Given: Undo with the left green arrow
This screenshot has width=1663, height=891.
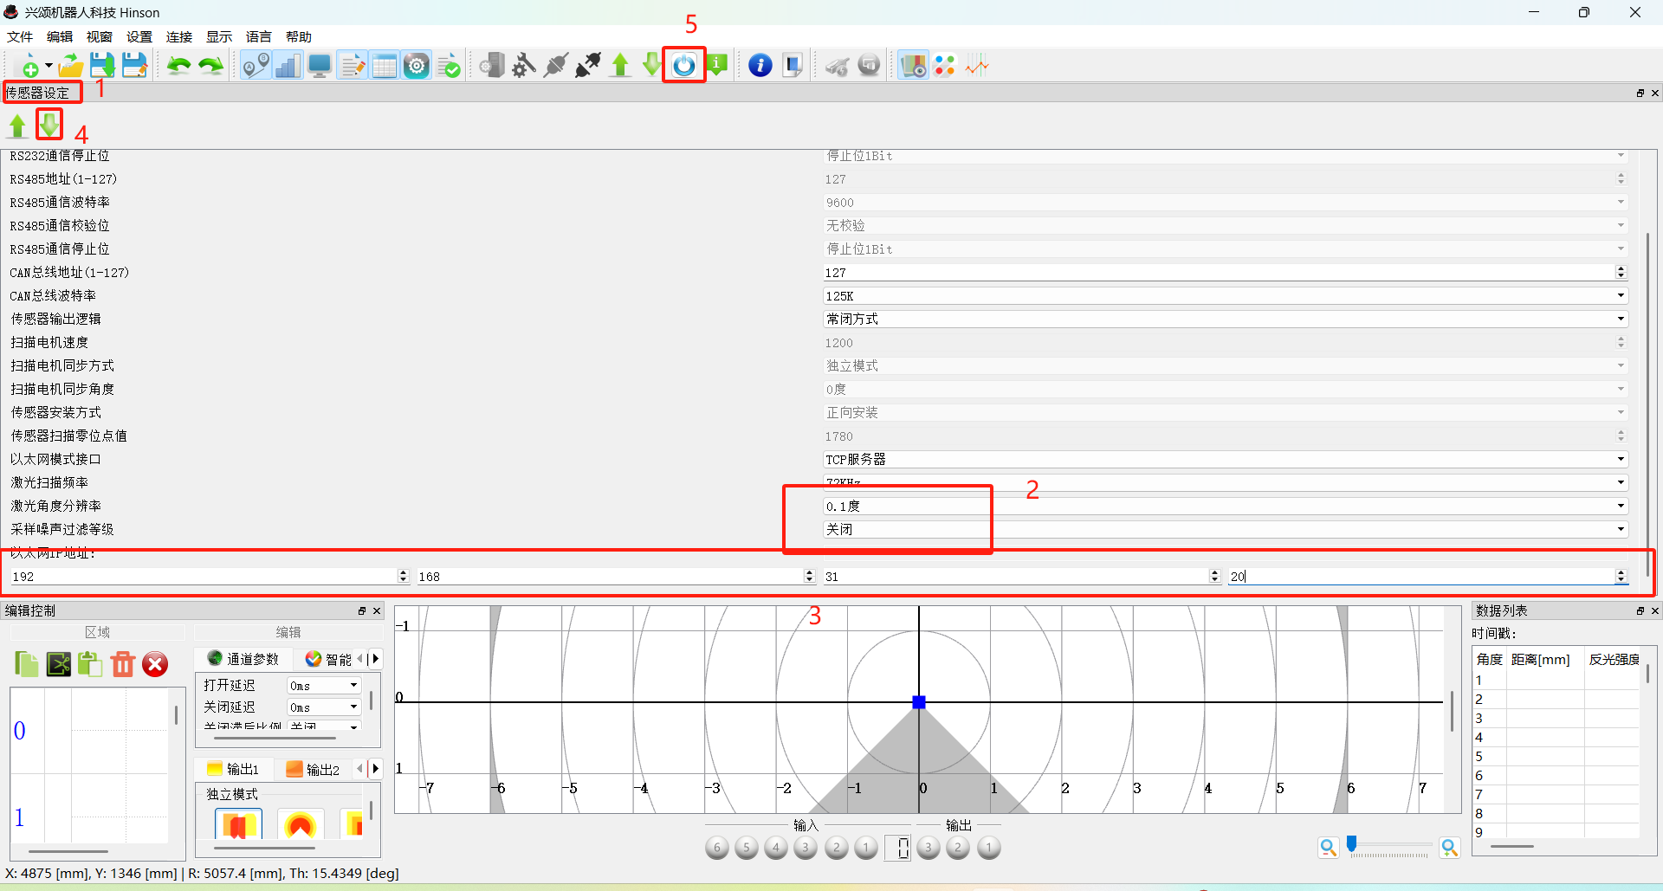Looking at the screenshot, I should 179,66.
